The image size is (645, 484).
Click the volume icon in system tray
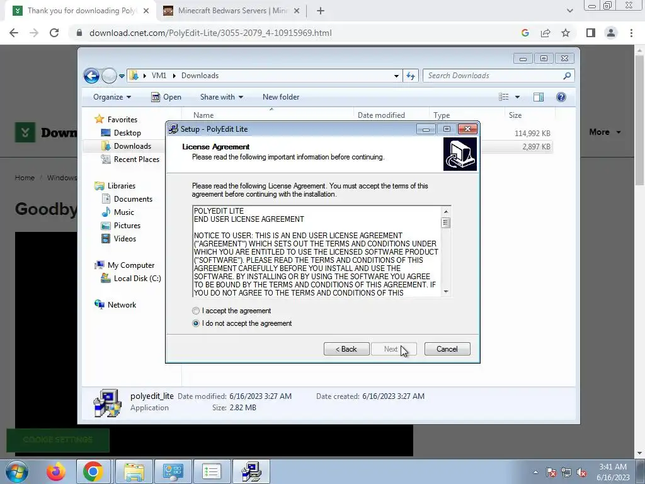(x=581, y=473)
